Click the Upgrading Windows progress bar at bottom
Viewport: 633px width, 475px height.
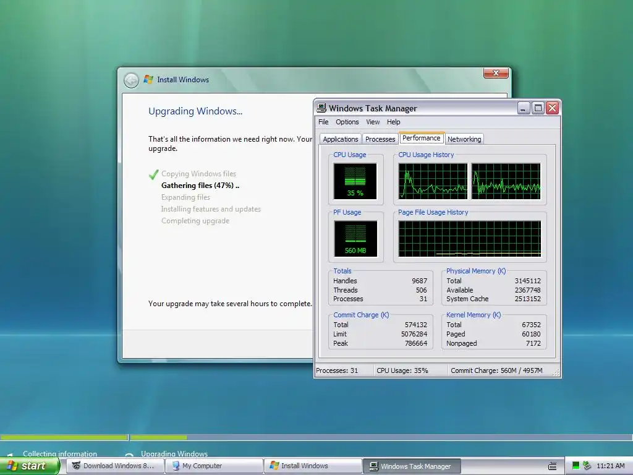pyautogui.click(x=381, y=437)
